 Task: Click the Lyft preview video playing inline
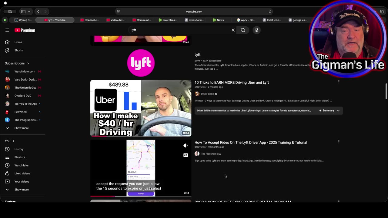point(141,168)
